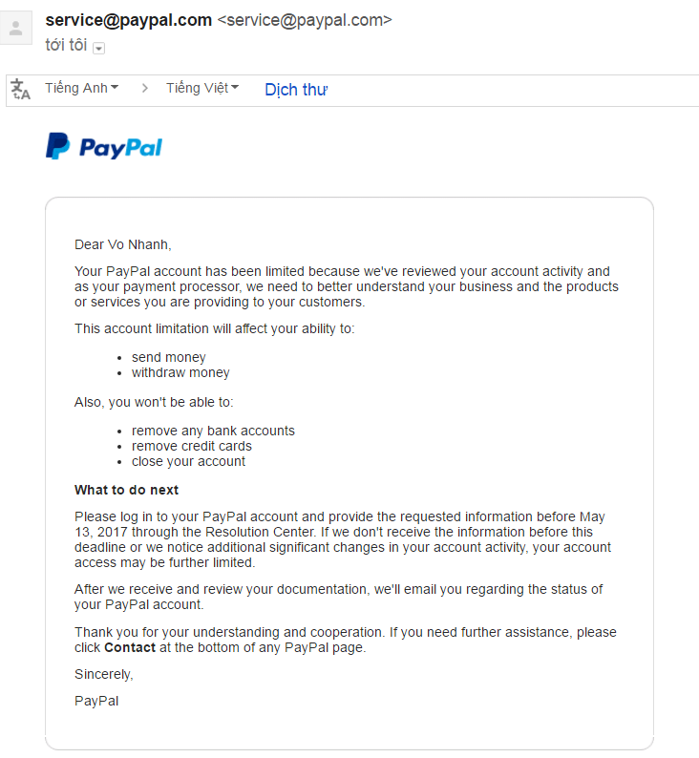Open the "Tiếng Việt" target language dropdown
Viewport: 699px width, 758px height.
(x=201, y=88)
